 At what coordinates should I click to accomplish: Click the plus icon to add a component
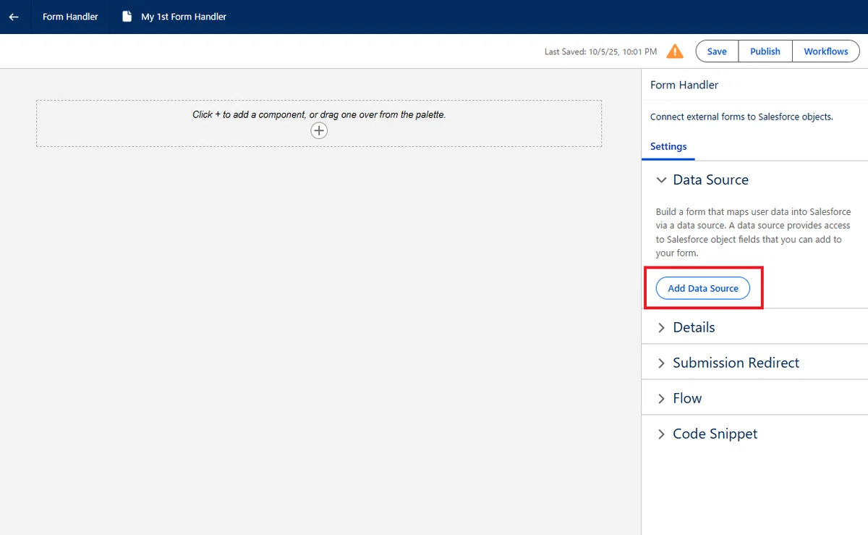[x=319, y=130]
